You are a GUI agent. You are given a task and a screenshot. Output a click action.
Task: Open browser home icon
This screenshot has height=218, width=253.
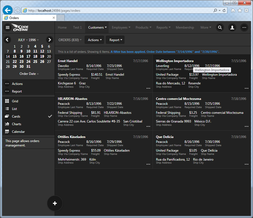(233, 10)
